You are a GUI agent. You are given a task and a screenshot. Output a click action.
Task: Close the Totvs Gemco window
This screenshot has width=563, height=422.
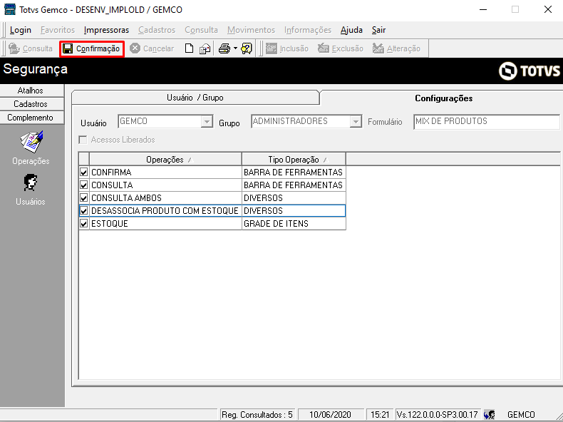tap(547, 9)
